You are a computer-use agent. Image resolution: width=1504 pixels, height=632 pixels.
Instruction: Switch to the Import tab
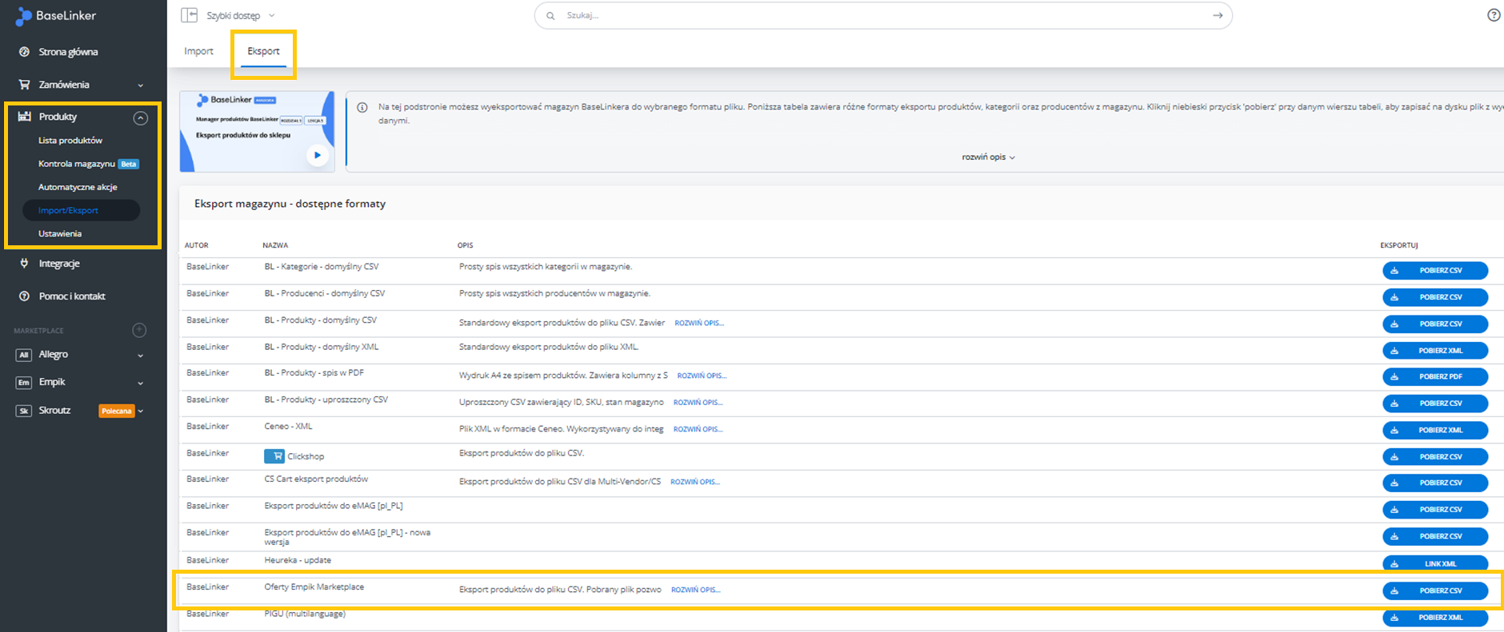click(198, 51)
